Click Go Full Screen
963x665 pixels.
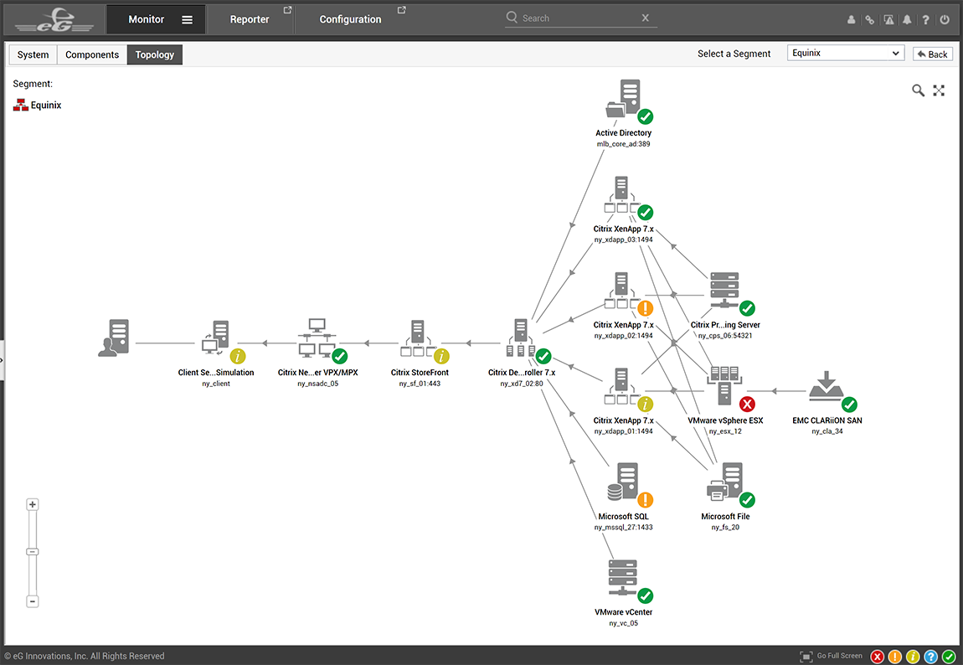pos(831,656)
